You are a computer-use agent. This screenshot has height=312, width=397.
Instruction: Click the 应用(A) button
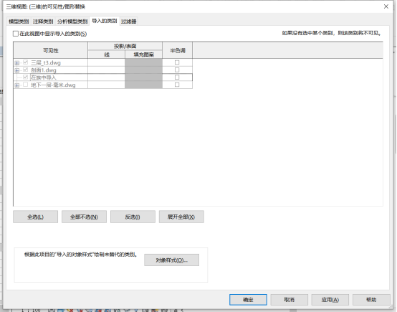tap(330, 300)
